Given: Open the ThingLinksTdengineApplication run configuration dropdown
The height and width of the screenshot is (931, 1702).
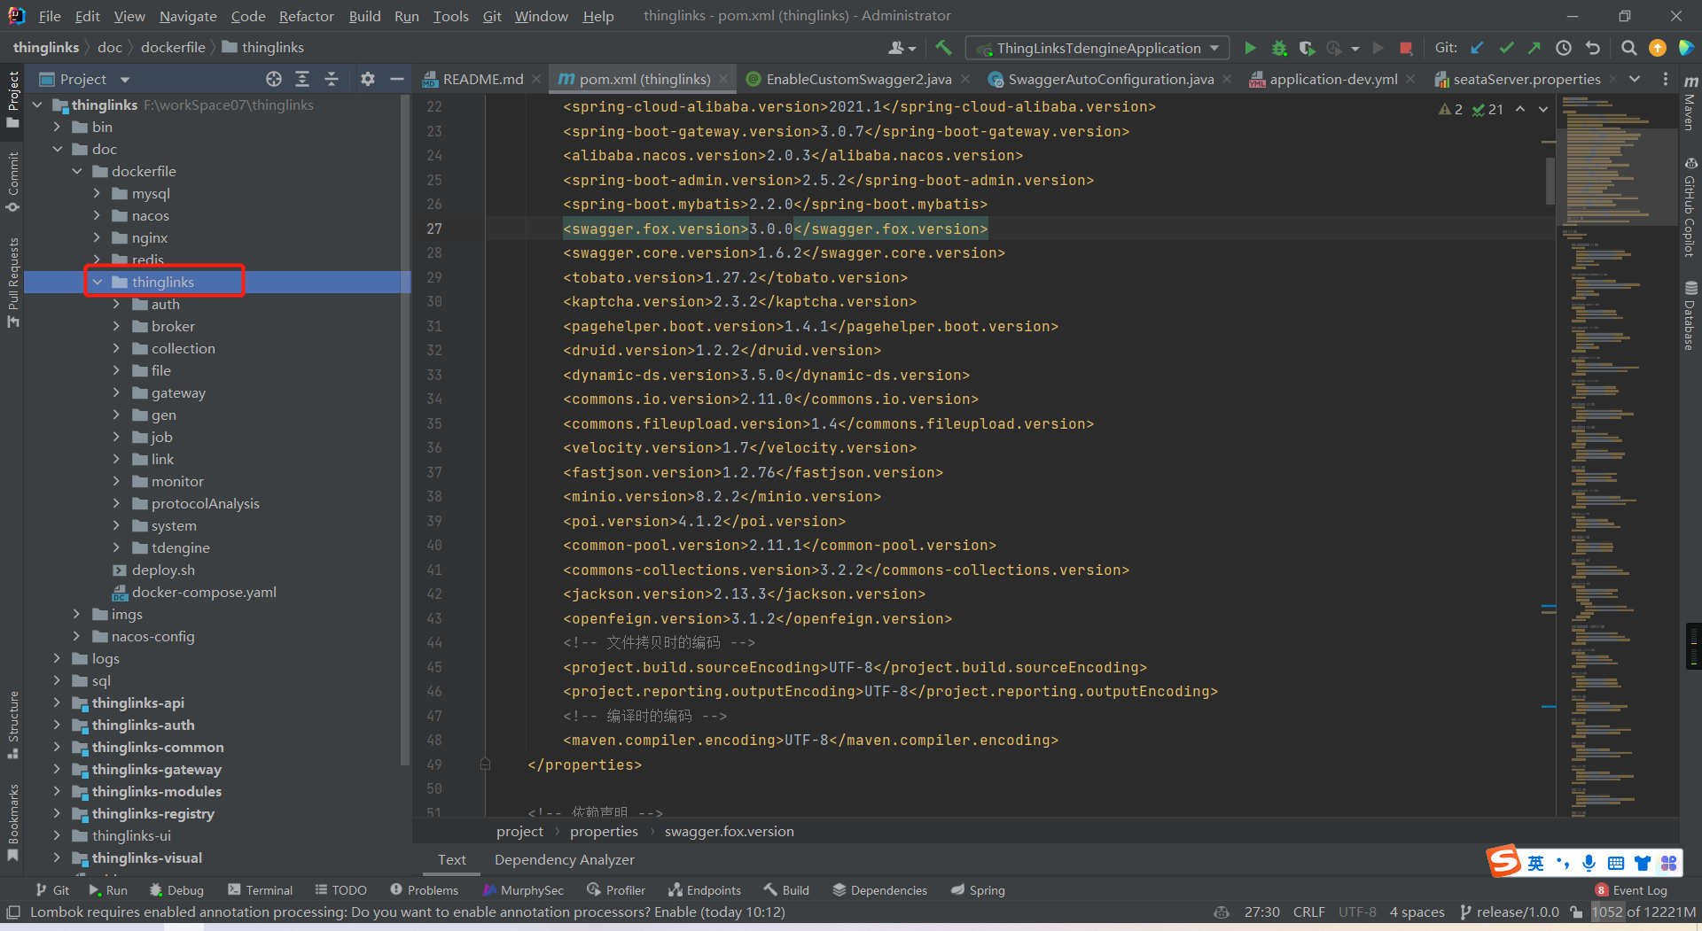Looking at the screenshot, I should click(x=1098, y=48).
